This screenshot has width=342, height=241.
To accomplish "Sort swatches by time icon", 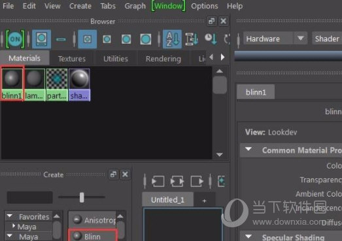I will pyautogui.click(x=211, y=39).
